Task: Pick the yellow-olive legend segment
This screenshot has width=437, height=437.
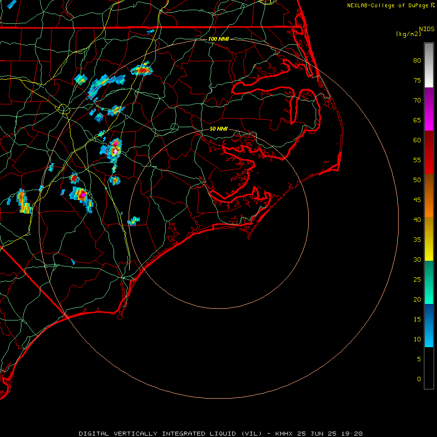Action: point(429,239)
